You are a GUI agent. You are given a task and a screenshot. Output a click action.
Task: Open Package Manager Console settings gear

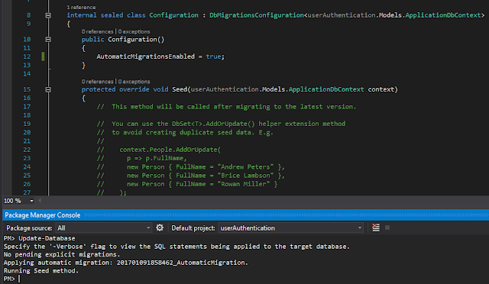tap(160, 228)
